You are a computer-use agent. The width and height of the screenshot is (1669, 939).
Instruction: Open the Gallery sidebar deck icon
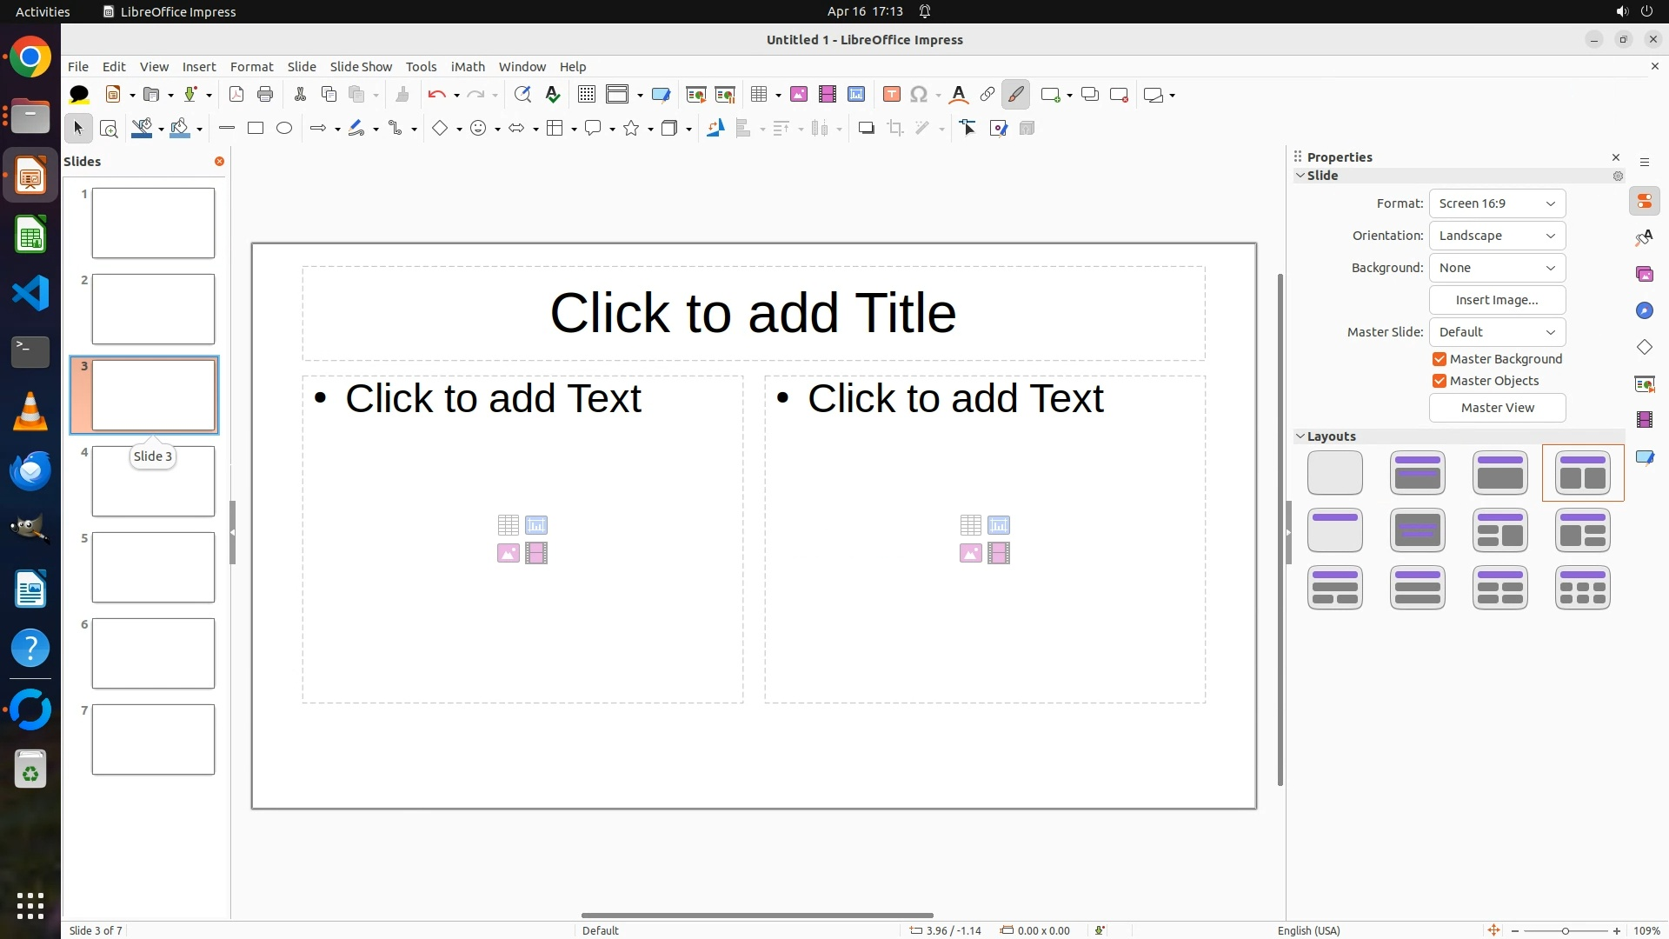point(1644,274)
